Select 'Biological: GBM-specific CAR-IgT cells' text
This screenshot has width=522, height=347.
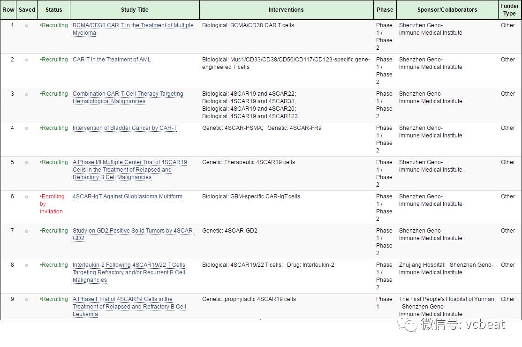tap(251, 196)
